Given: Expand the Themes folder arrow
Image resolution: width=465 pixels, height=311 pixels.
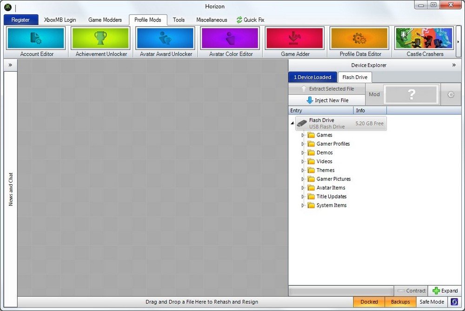Looking at the screenshot, I should [x=303, y=170].
